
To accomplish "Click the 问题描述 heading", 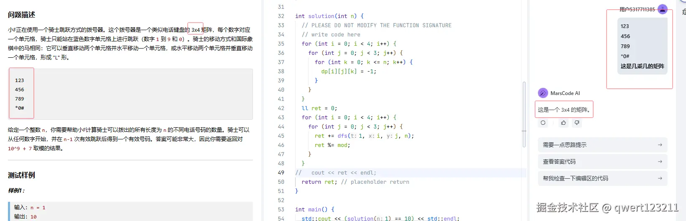I will (x=21, y=15).
